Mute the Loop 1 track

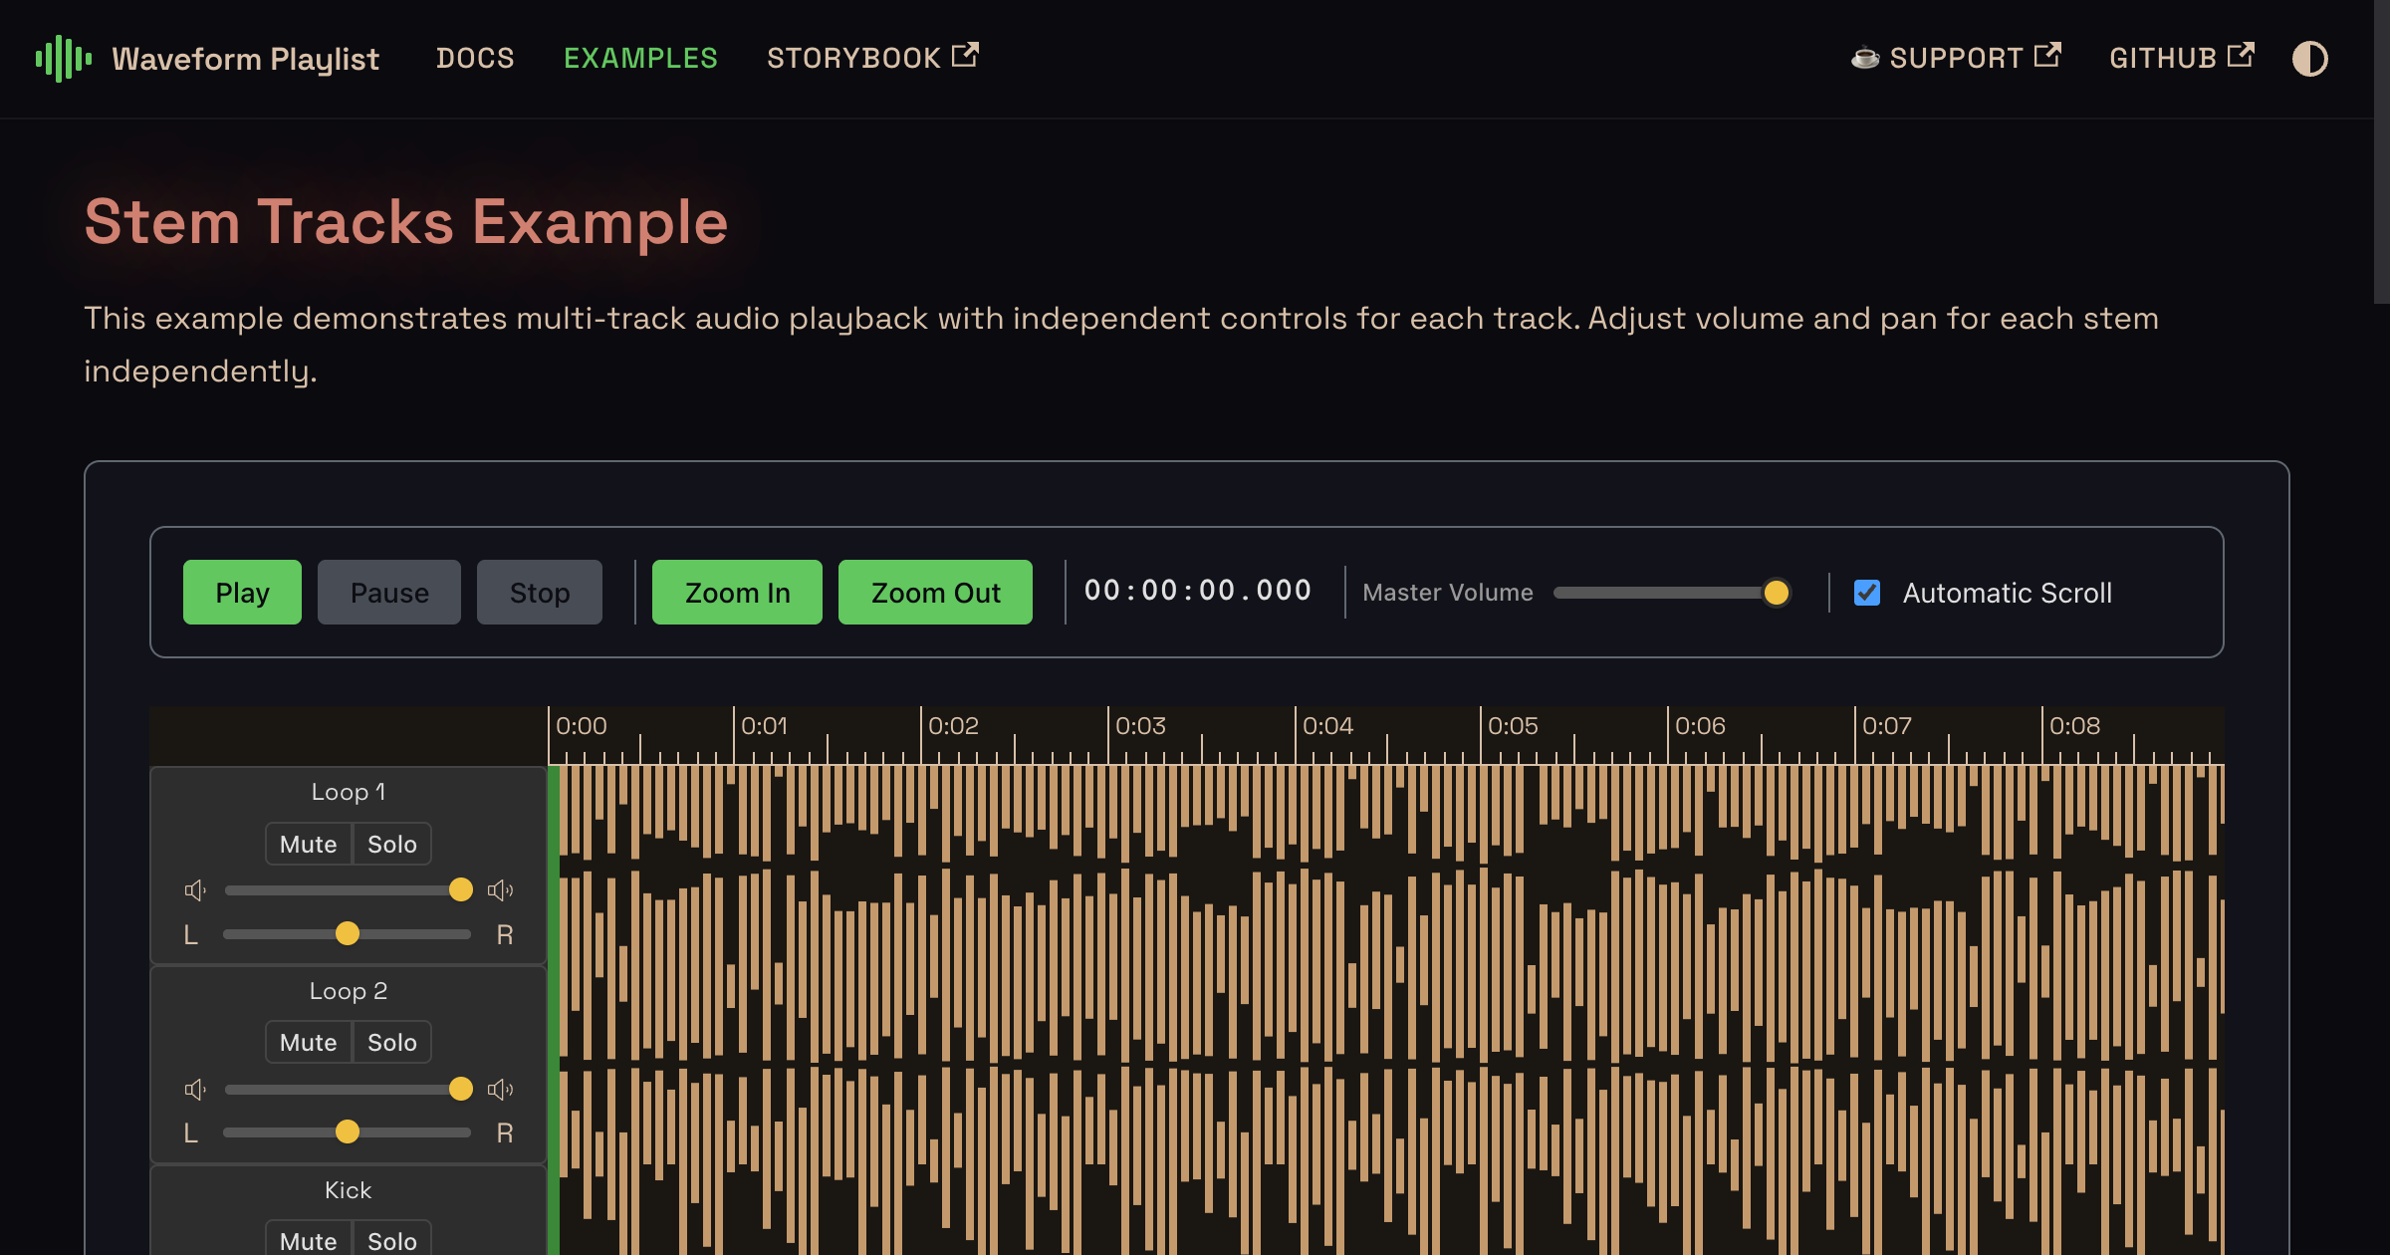pos(308,844)
